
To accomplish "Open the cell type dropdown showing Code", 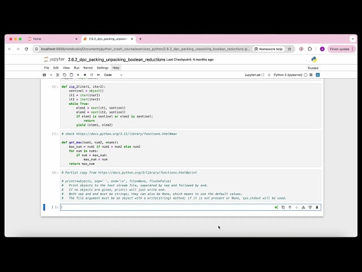I will click(113, 75).
